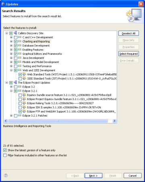Toggle Show the latest version of a feature only

(x=5, y=150)
